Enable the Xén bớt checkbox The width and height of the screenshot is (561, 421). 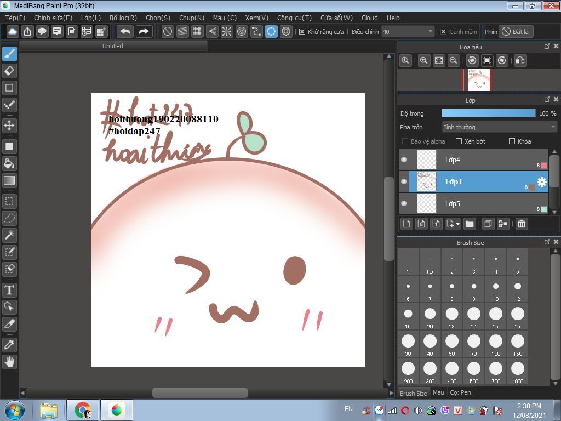(459, 141)
